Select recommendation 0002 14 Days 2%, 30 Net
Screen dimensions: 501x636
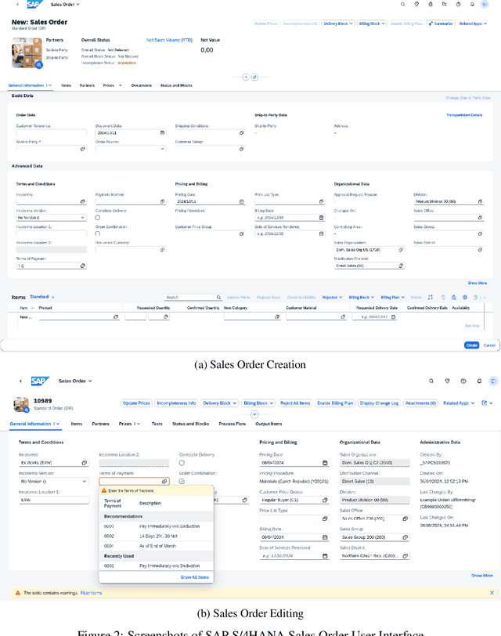coord(157,537)
